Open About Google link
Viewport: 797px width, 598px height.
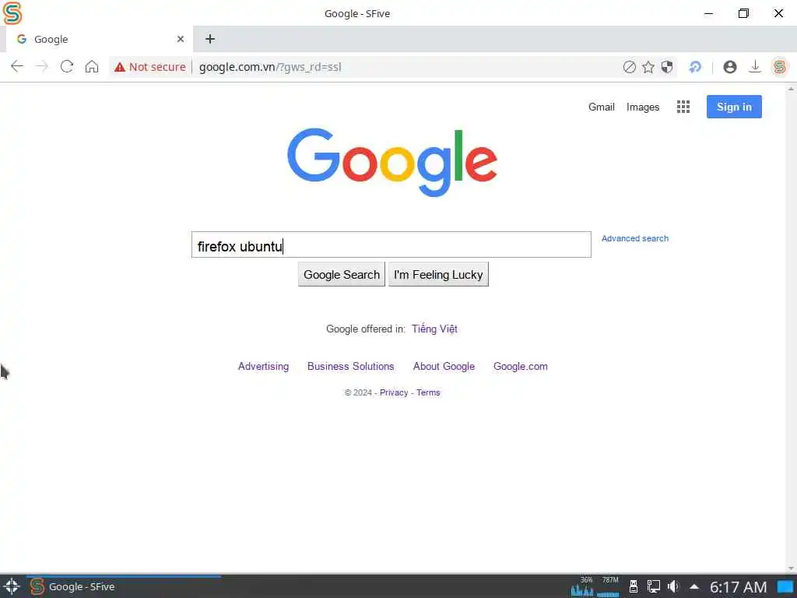click(x=444, y=367)
